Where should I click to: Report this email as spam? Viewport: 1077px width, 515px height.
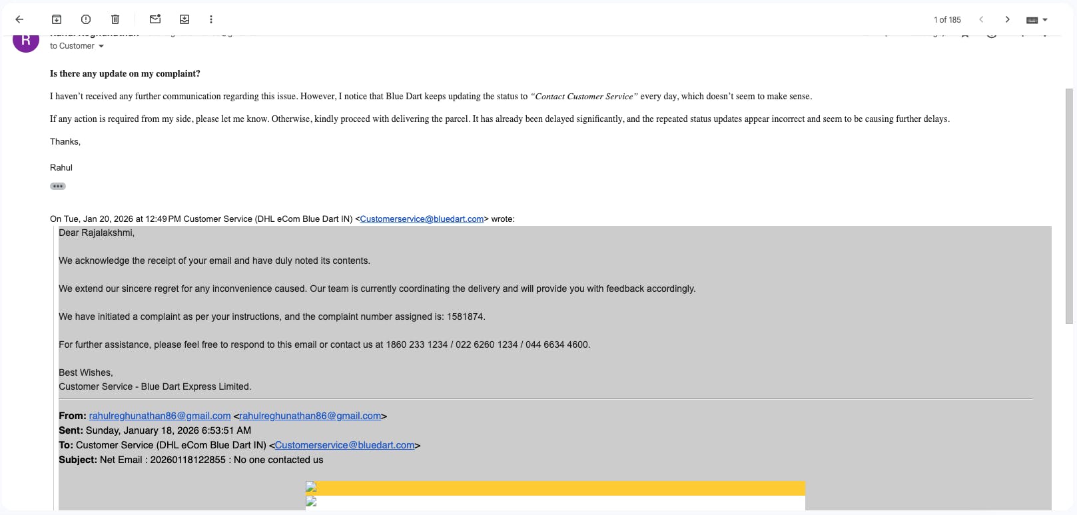click(x=86, y=20)
